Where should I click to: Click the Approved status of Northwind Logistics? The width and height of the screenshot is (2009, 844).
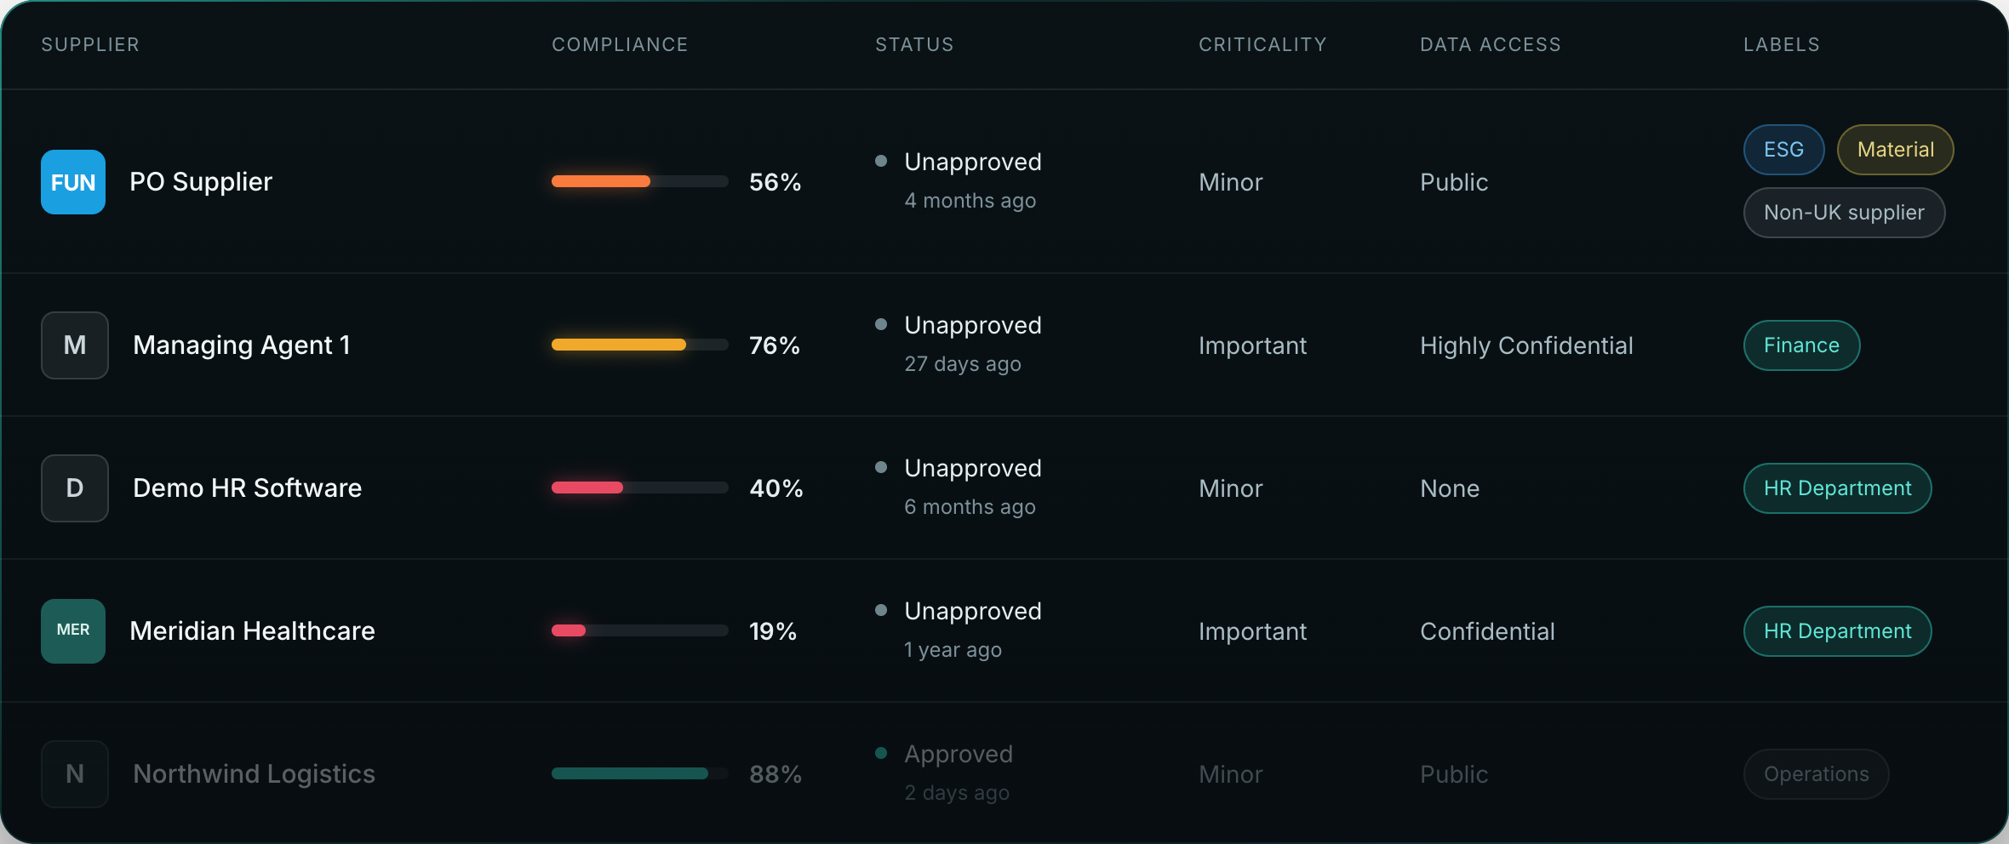coord(959,754)
